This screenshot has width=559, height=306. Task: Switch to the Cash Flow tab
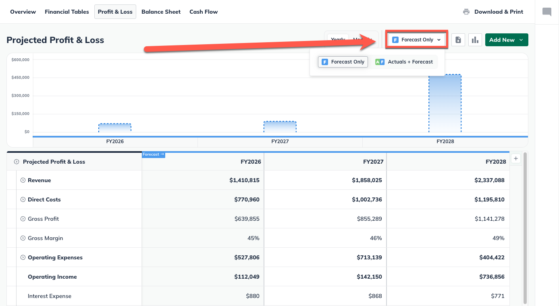204,12
